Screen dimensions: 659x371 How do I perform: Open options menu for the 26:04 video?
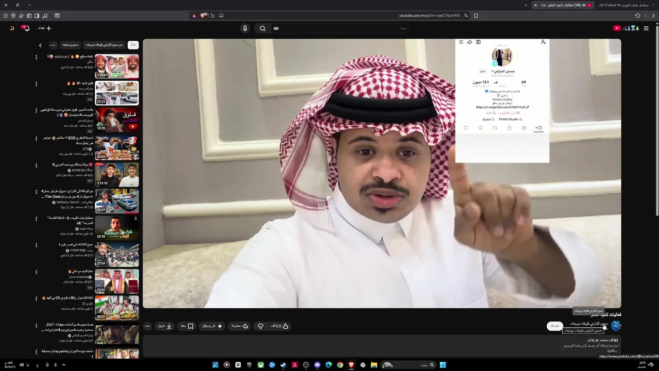pyautogui.click(x=36, y=139)
